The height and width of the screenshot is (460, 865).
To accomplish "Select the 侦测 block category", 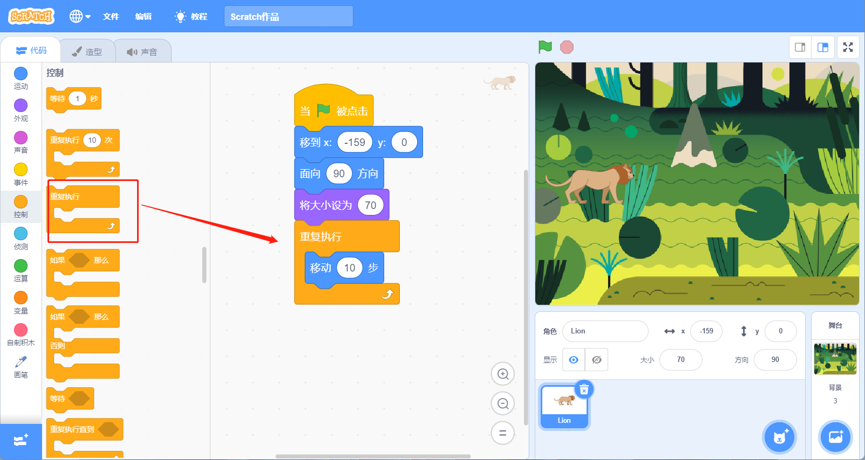I will click(x=21, y=239).
